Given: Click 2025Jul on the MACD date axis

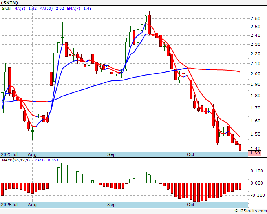Looking at the screenshot, I should click(9, 205).
